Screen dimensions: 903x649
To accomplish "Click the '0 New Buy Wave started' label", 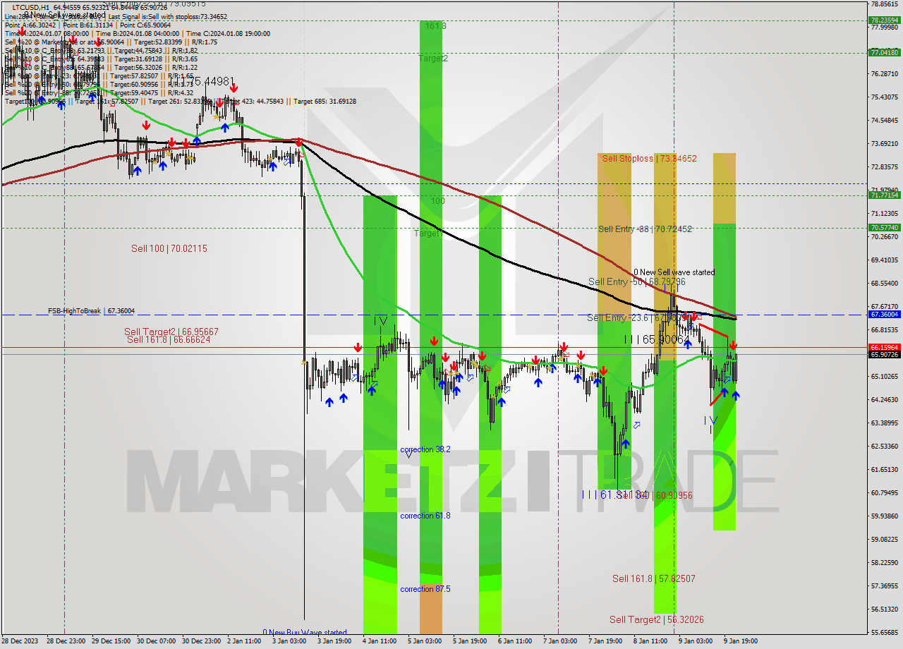I will pyautogui.click(x=305, y=633).
